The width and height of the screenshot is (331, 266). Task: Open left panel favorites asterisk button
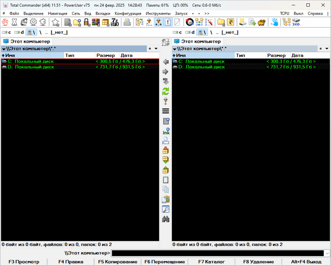(x=150, y=49)
